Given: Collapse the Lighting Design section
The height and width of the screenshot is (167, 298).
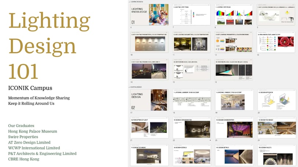Looking at the screenshot, I should coord(130,87).
